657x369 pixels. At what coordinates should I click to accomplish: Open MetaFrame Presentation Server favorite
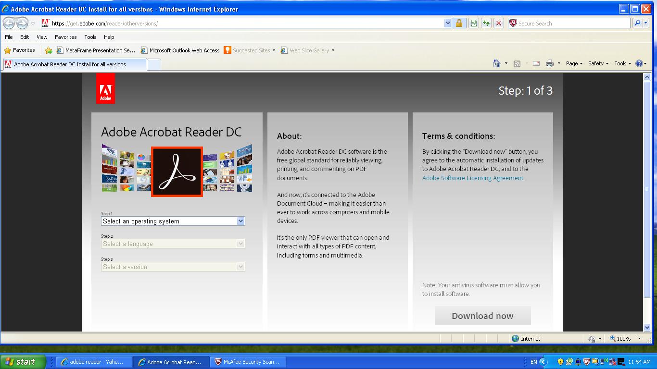(96, 50)
